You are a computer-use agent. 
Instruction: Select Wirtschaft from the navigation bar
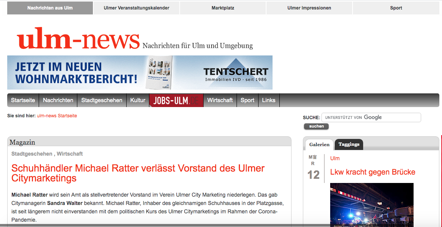coord(220,100)
